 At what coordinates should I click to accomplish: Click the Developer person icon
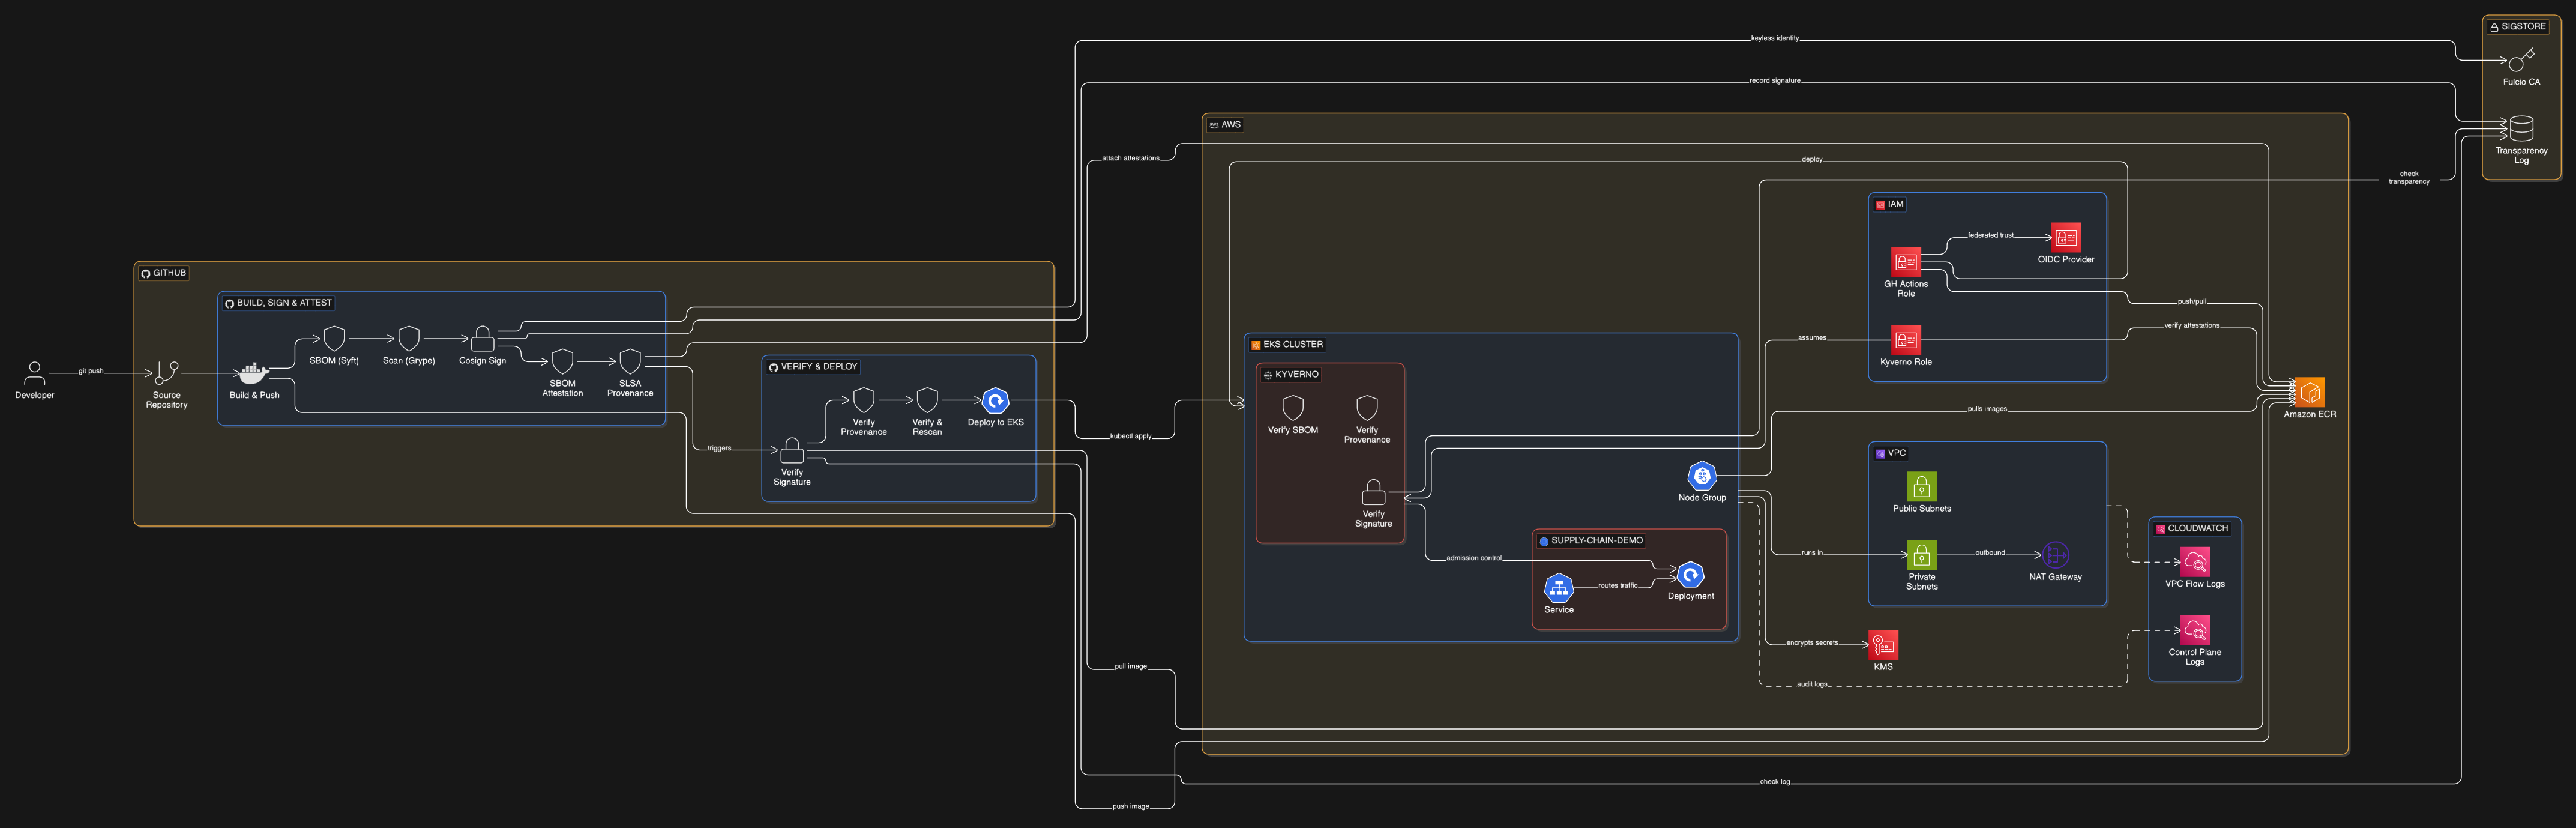34,373
